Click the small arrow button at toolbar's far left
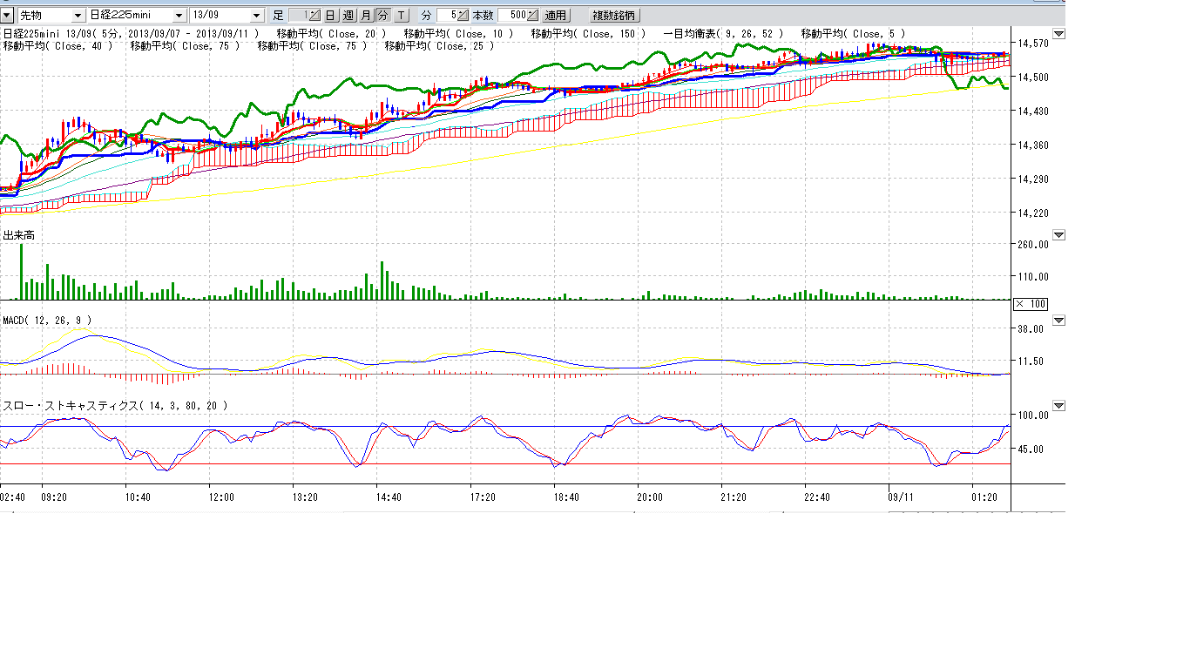The width and height of the screenshot is (1190, 669). tap(7, 16)
